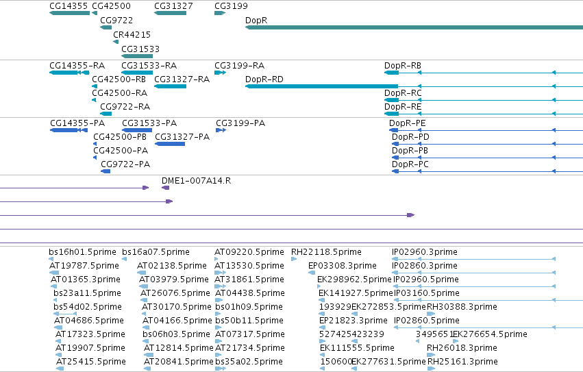Select the AT31861.5prime EST
This screenshot has height=372, width=583.
(220, 286)
